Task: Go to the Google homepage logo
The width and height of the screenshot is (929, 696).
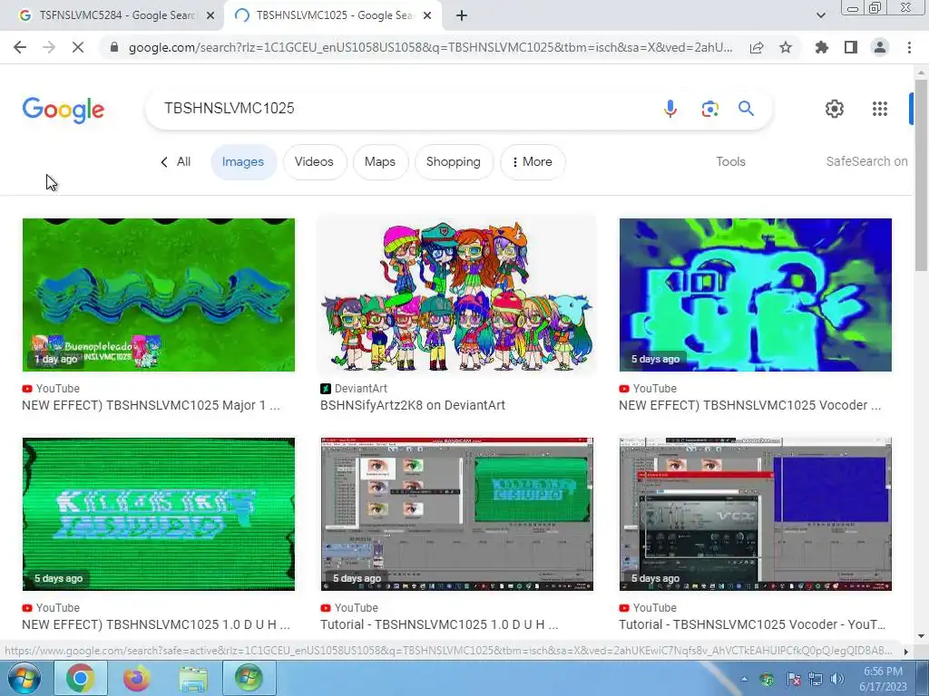Action: point(64,110)
